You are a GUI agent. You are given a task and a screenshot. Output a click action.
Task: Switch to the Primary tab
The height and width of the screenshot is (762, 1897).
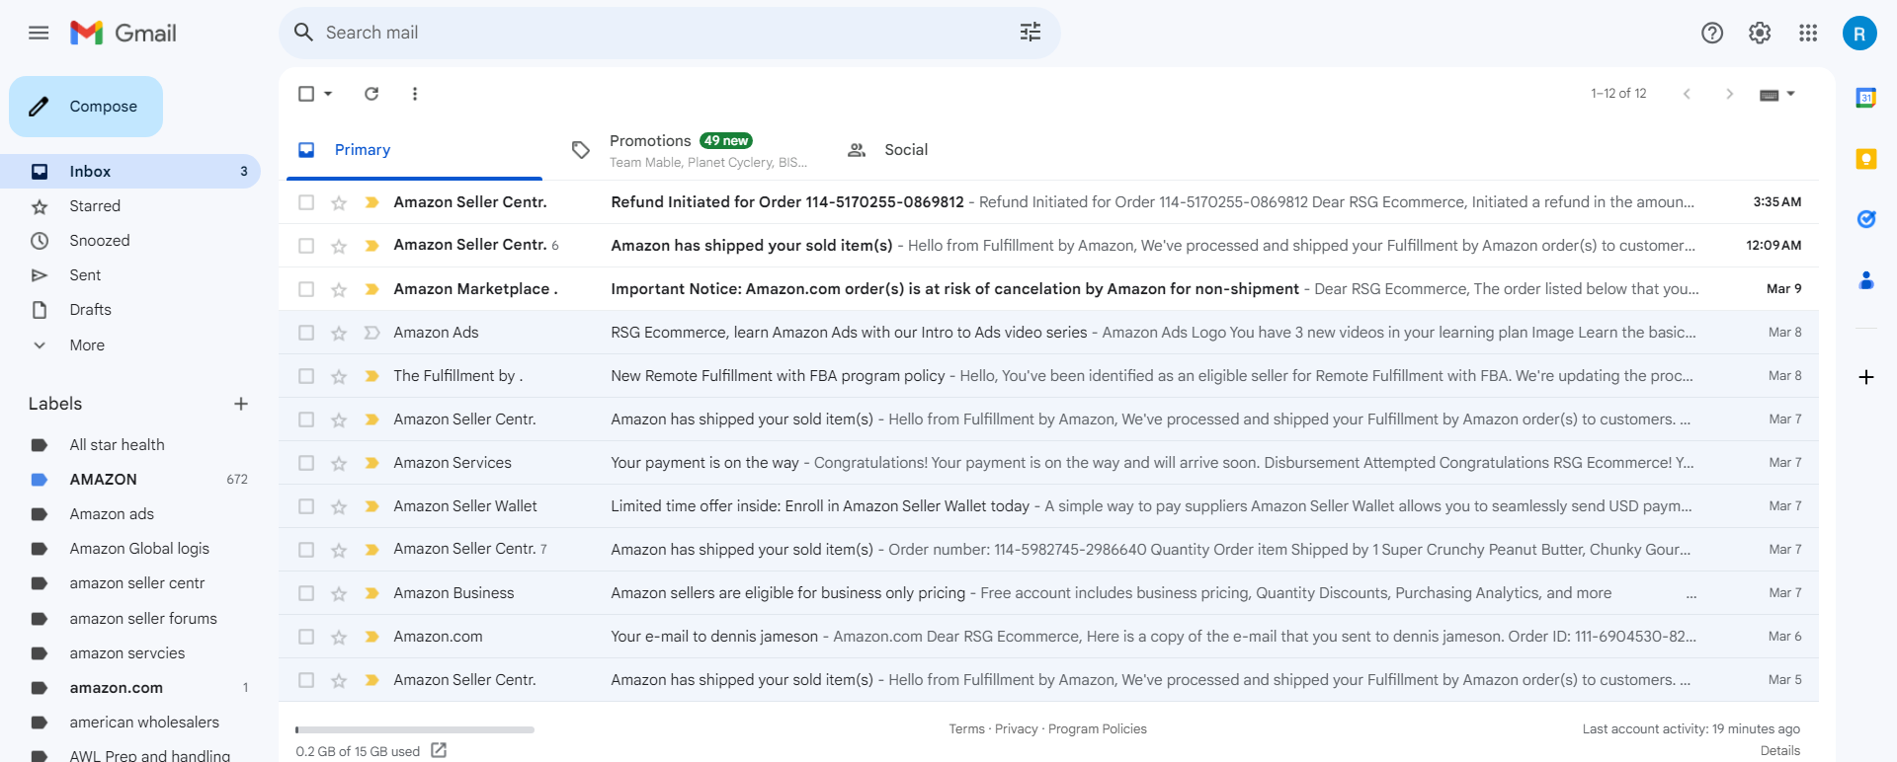pos(414,150)
